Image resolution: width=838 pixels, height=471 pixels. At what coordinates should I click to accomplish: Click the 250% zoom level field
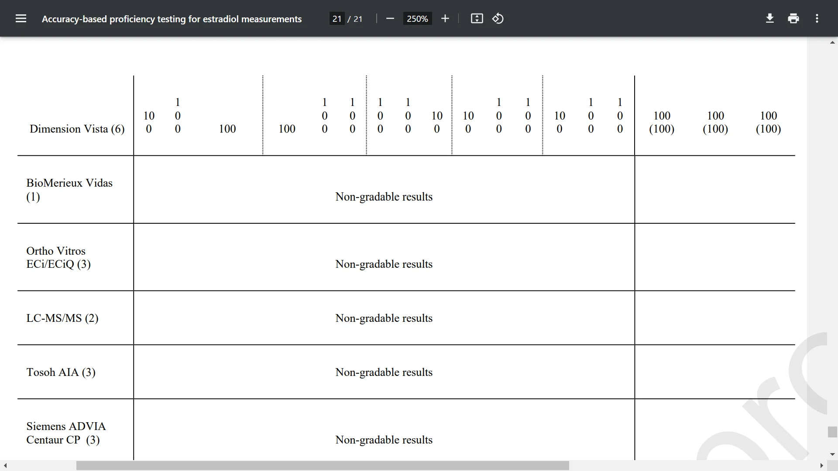coord(417,19)
